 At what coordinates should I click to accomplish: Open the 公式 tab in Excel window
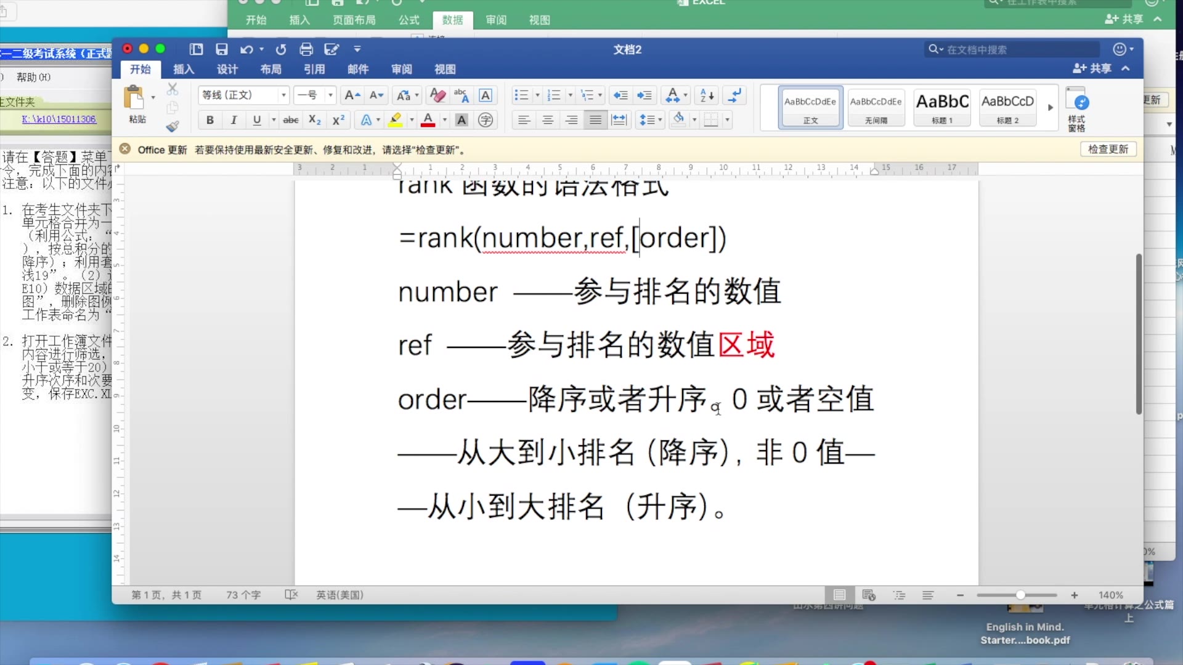click(x=409, y=20)
